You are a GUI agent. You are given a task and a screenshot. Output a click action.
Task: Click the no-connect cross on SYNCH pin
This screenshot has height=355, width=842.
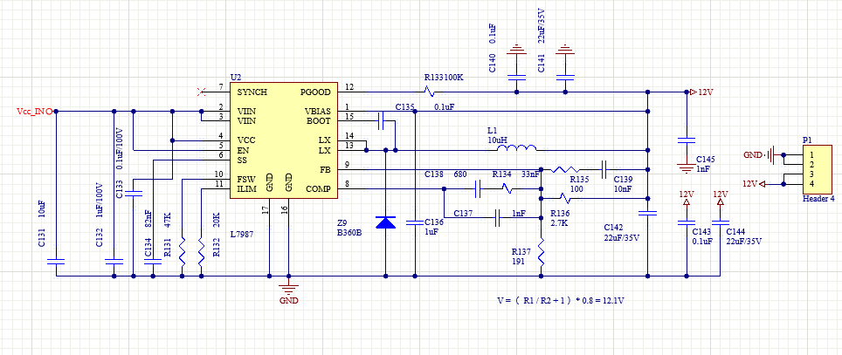(202, 92)
